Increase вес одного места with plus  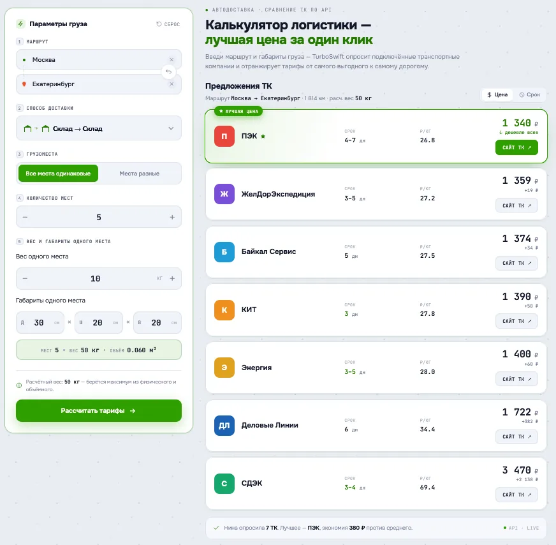click(x=172, y=278)
